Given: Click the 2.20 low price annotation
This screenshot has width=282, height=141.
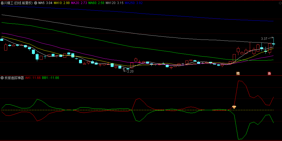Looking at the screenshot, I should tap(130, 71).
